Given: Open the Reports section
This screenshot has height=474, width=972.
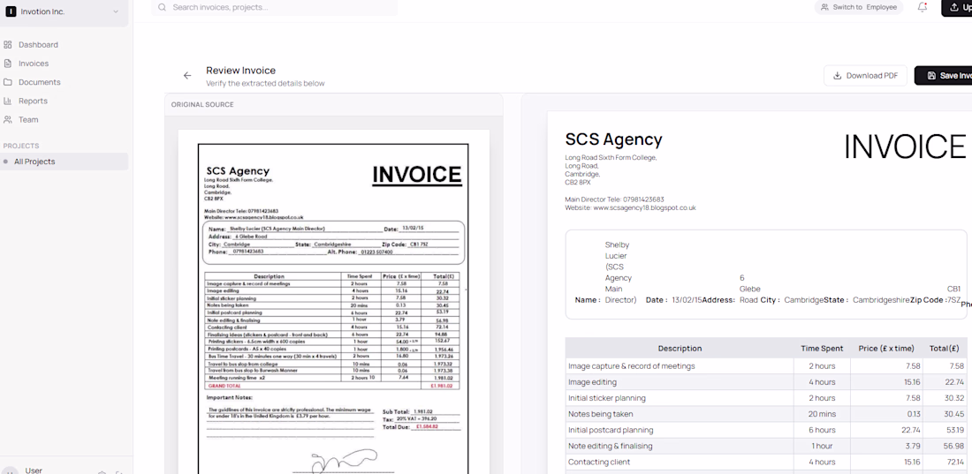Looking at the screenshot, I should tap(33, 101).
